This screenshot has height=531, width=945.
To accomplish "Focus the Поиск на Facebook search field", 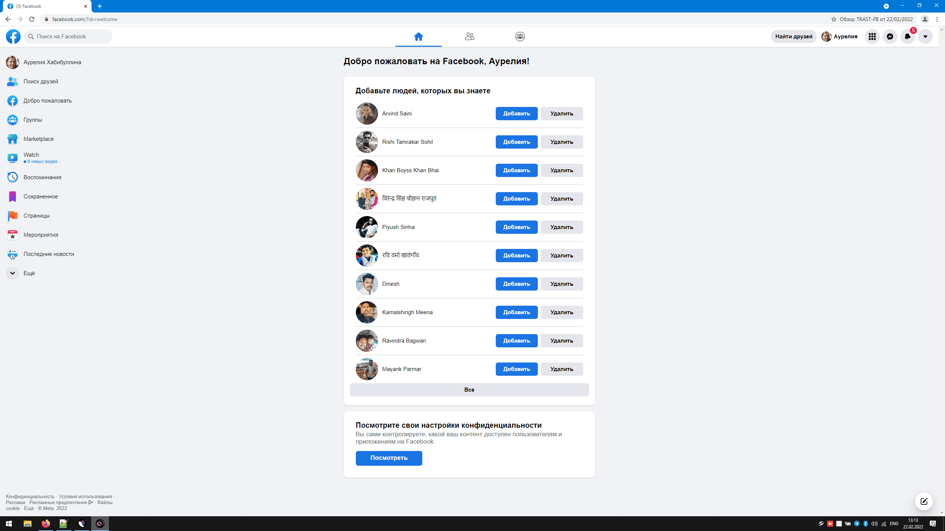I will click(x=68, y=36).
